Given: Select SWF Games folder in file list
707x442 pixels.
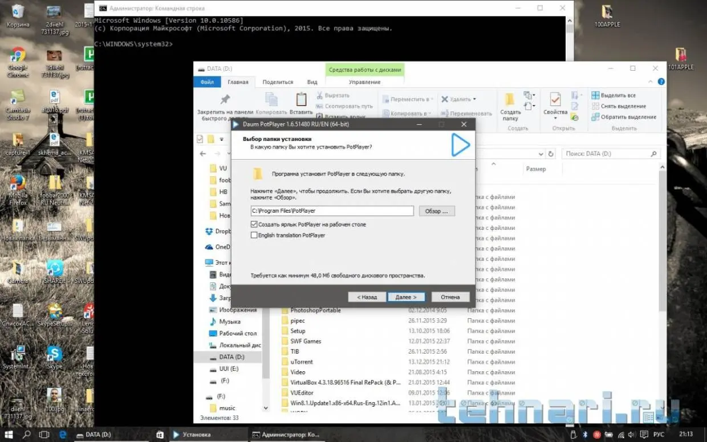Looking at the screenshot, I should (x=301, y=341).
